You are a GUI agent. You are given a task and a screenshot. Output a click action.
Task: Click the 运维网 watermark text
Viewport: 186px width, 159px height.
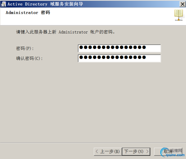(x=176, y=151)
